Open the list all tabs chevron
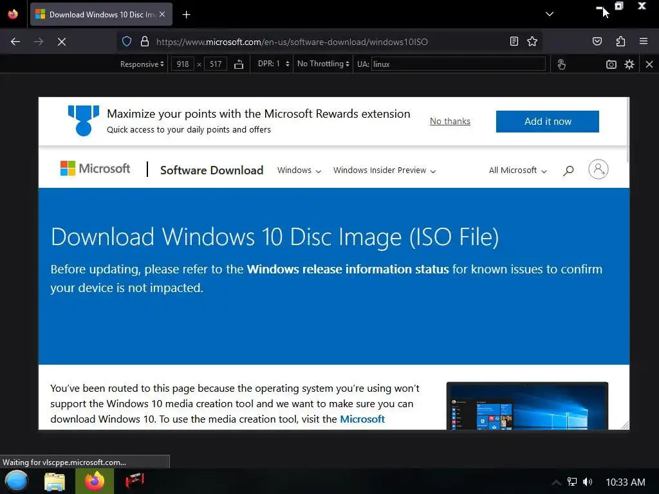659x494 pixels. pyautogui.click(x=550, y=14)
